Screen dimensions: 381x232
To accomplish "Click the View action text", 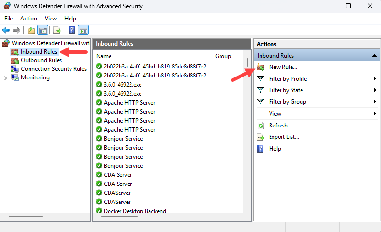I will pos(275,114).
